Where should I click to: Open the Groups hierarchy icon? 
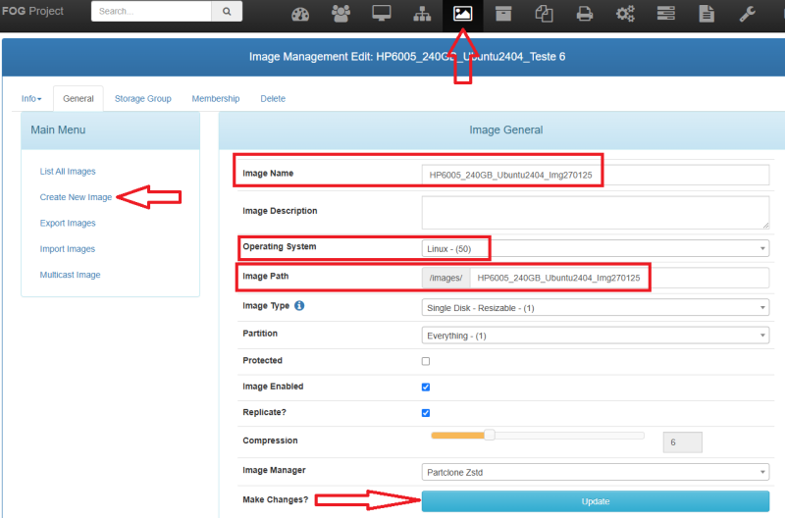[x=422, y=14]
